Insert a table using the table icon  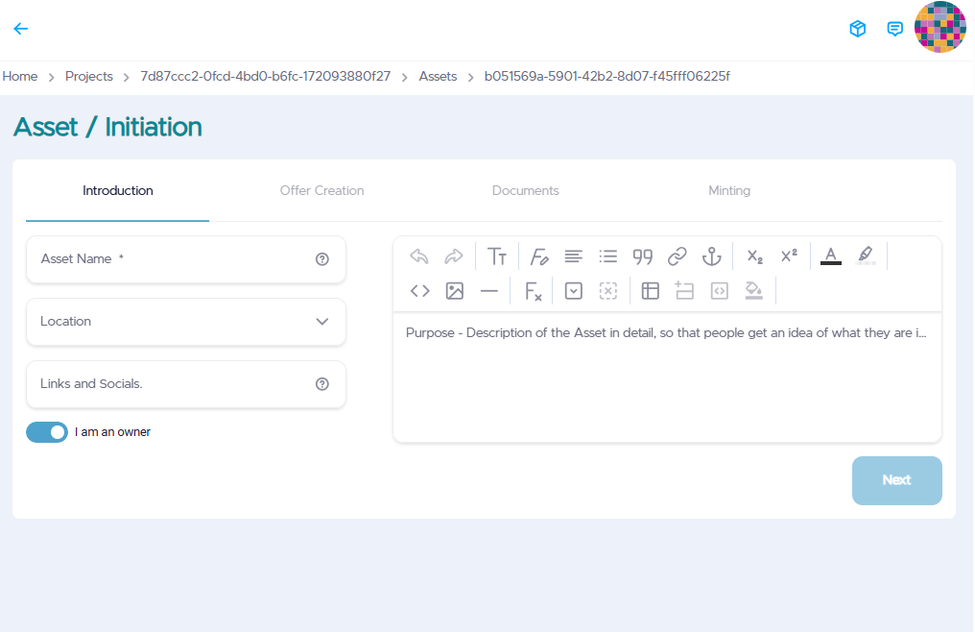[x=650, y=290]
